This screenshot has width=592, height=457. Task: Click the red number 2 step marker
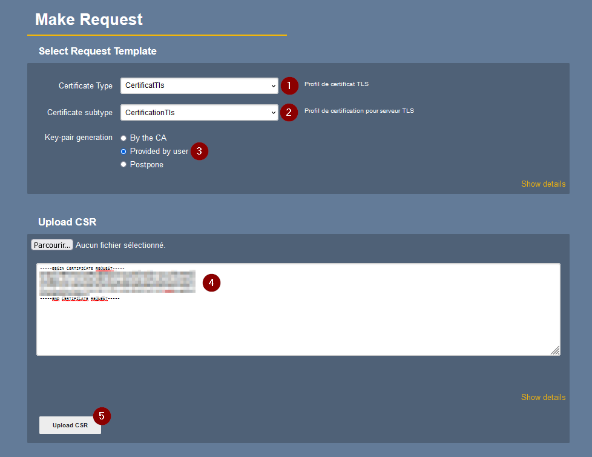click(289, 113)
